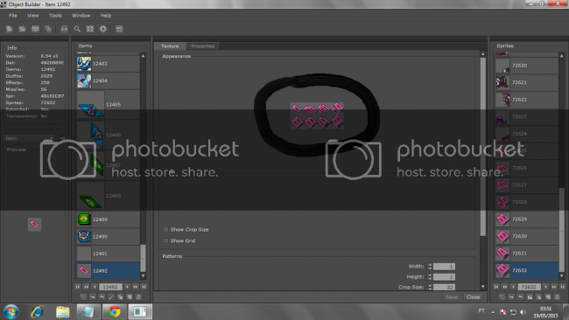569x320 pixels.
Task: Click the New file toolbar icon
Action: [x=10, y=29]
